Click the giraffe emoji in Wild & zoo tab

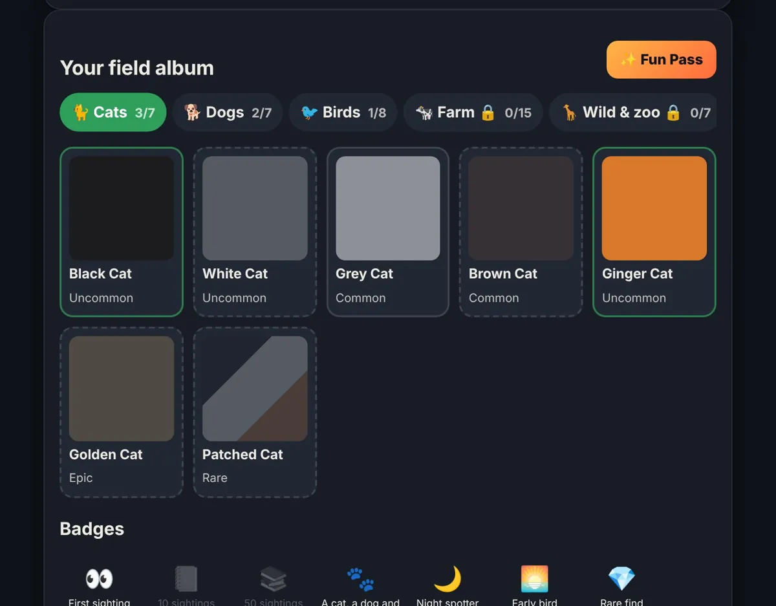click(570, 113)
